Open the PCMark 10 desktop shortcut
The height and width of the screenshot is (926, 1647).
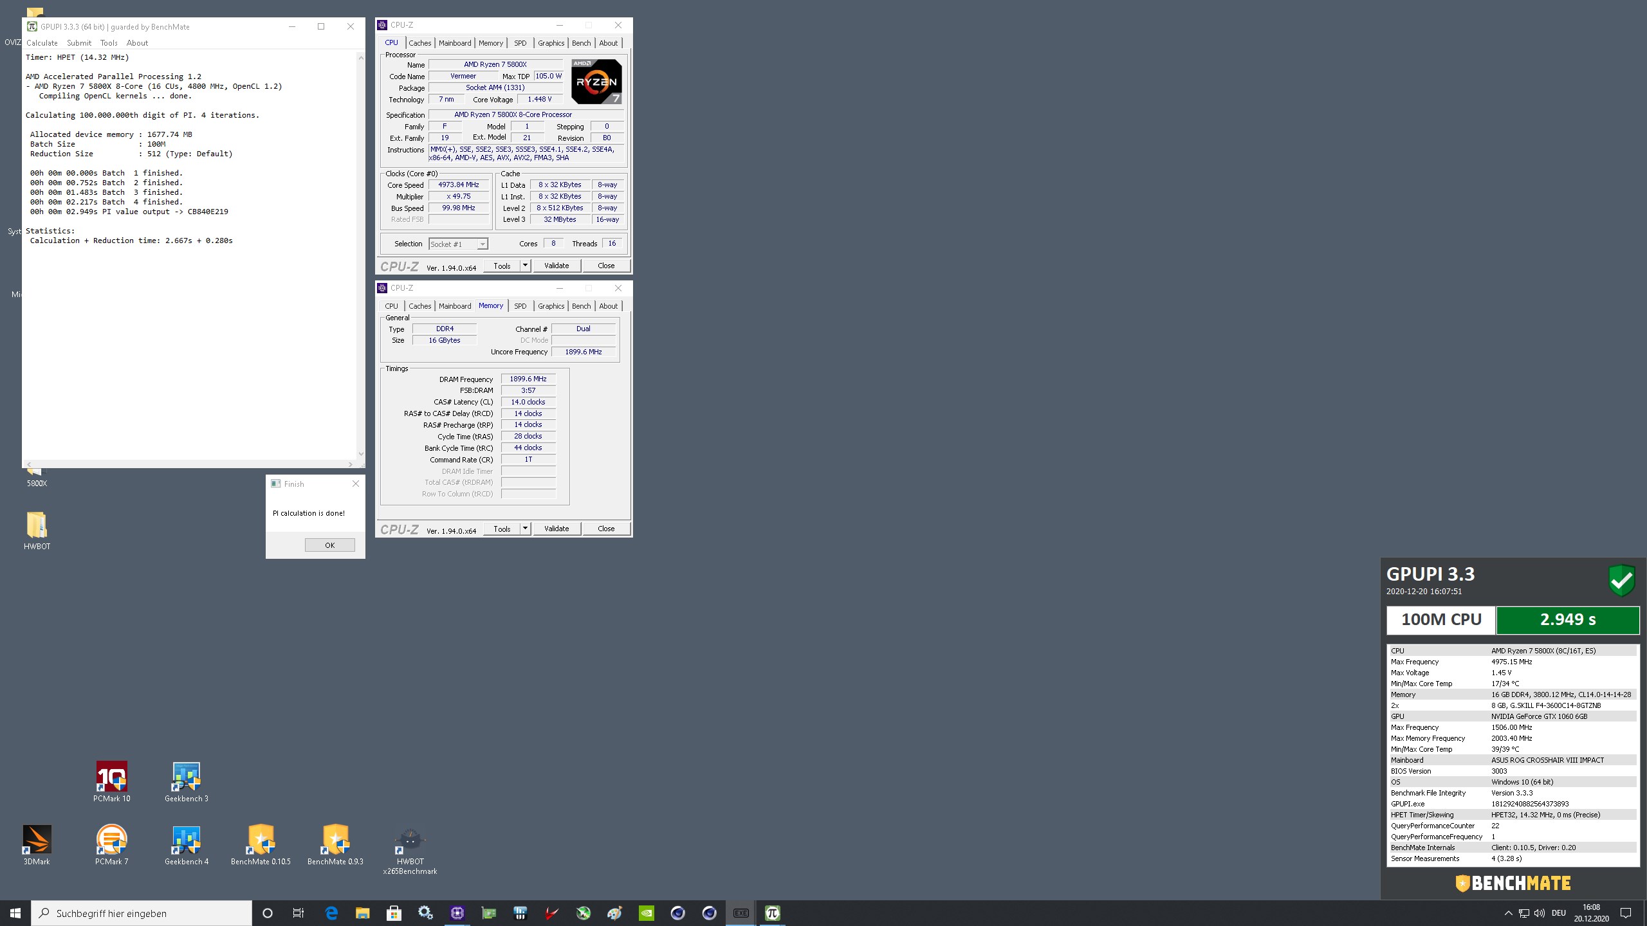click(x=112, y=782)
